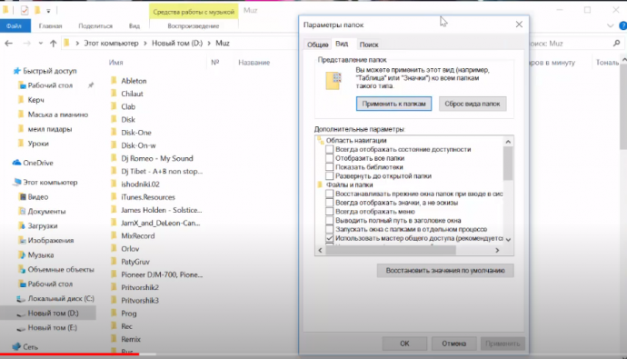Open the Главная ribbon tab

[50, 26]
